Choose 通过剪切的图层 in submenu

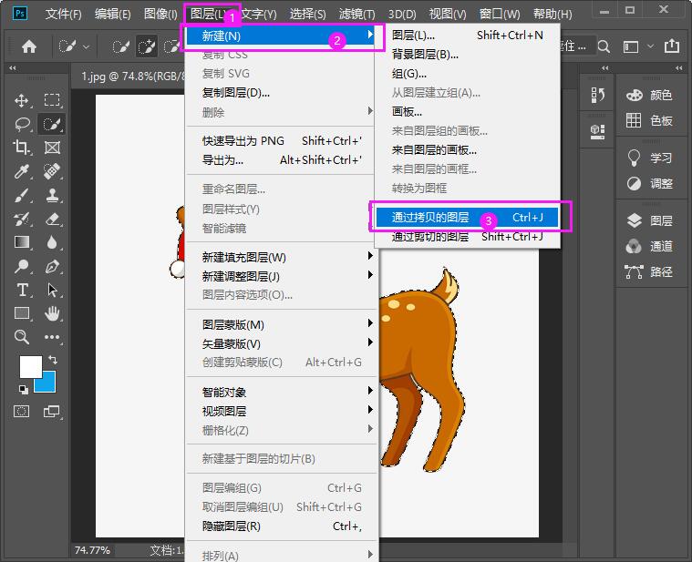pyautogui.click(x=467, y=237)
